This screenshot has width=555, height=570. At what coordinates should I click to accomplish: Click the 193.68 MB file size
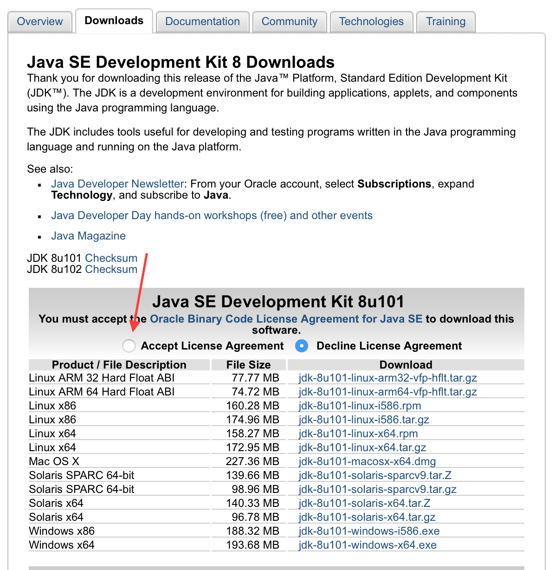pyautogui.click(x=252, y=545)
